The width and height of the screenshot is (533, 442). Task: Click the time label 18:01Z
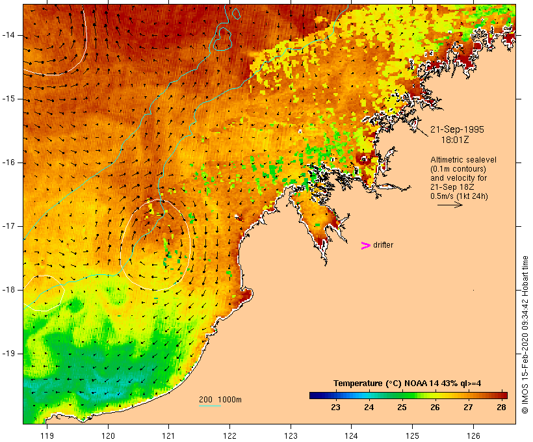(x=455, y=140)
